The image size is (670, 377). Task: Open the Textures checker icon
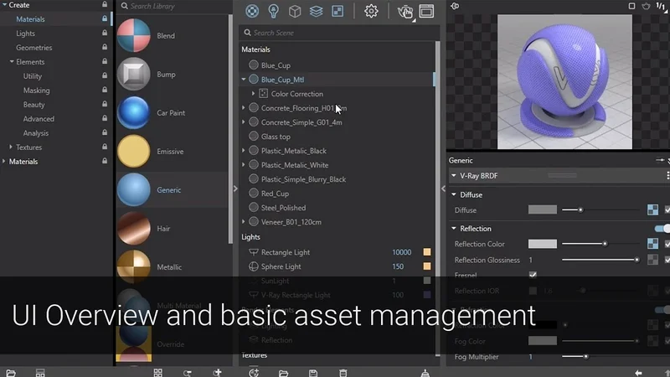(338, 11)
